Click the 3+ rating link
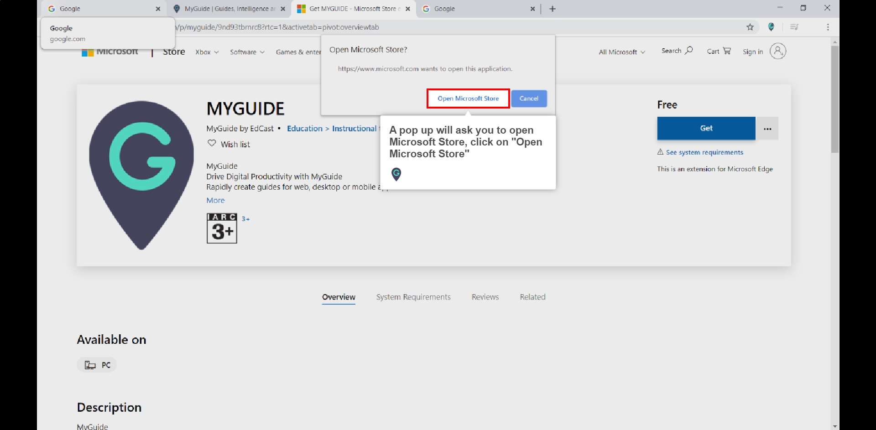The width and height of the screenshot is (876, 430). coord(245,219)
